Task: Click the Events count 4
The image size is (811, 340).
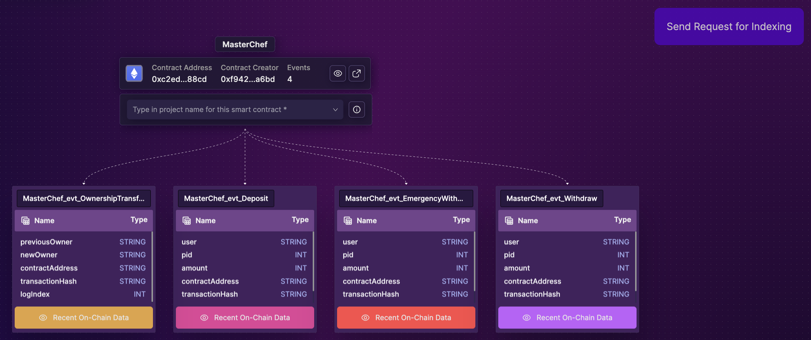Action: click(290, 79)
